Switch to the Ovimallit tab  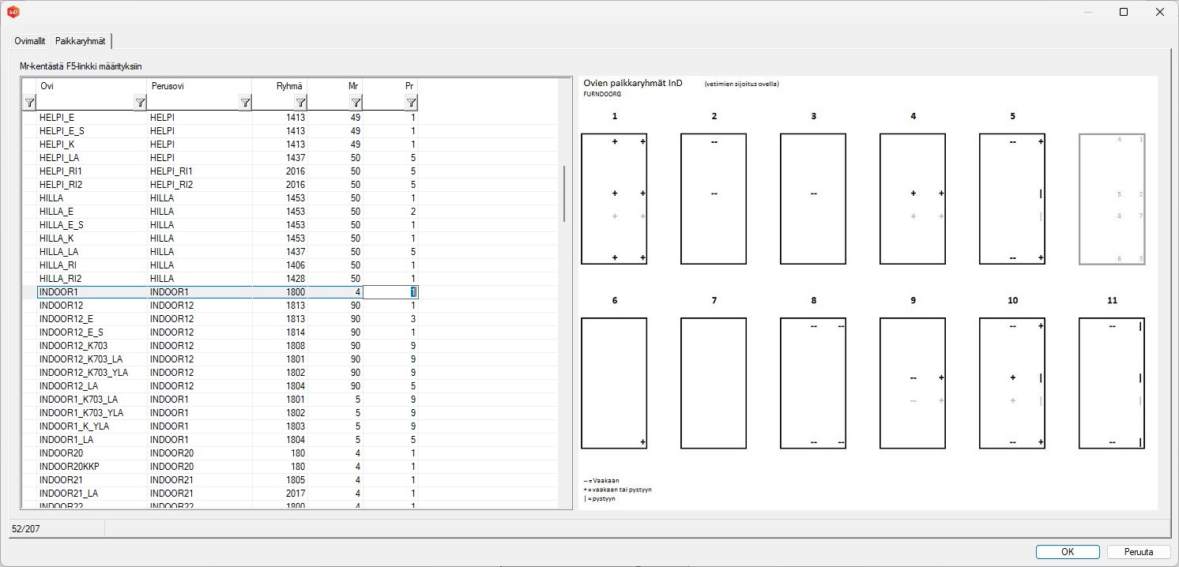coord(30,41)
